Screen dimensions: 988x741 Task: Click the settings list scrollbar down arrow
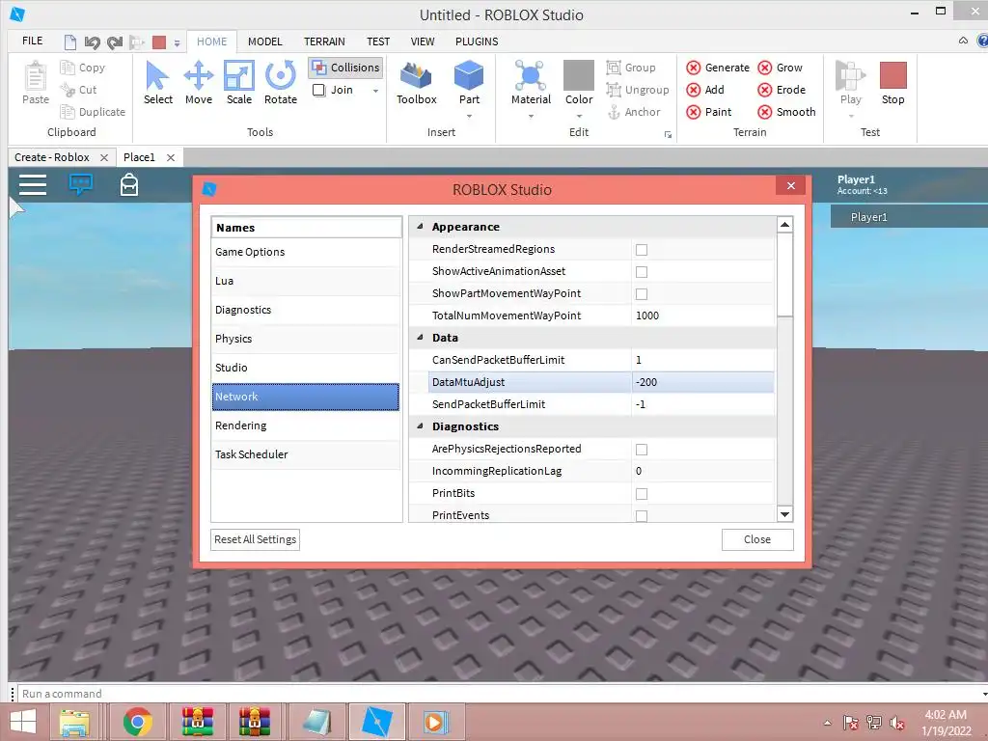(784, 514)
